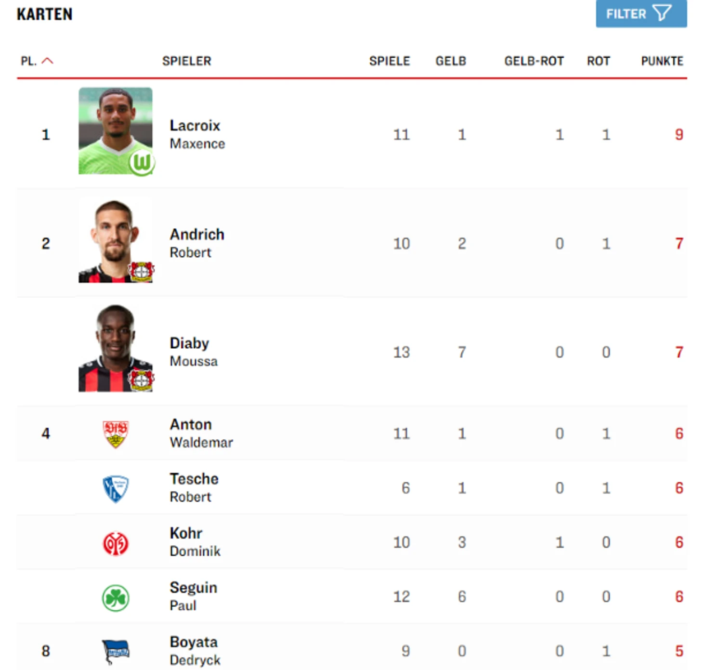Click VfB Stuttgart crest beside Anton

[x=116, y=434]
